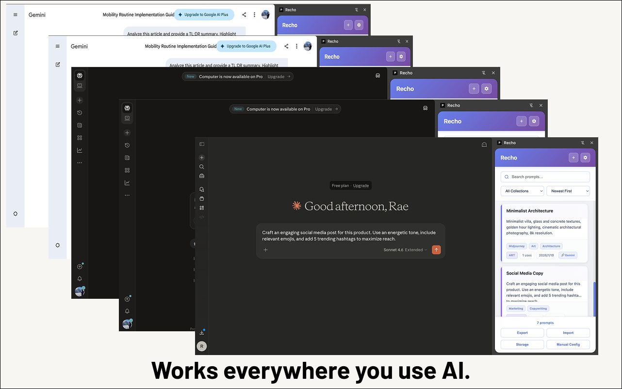Viewport: 622px width, 389px height.
Task: Open the Newest First sort dropdown
Action: point(568,191)
